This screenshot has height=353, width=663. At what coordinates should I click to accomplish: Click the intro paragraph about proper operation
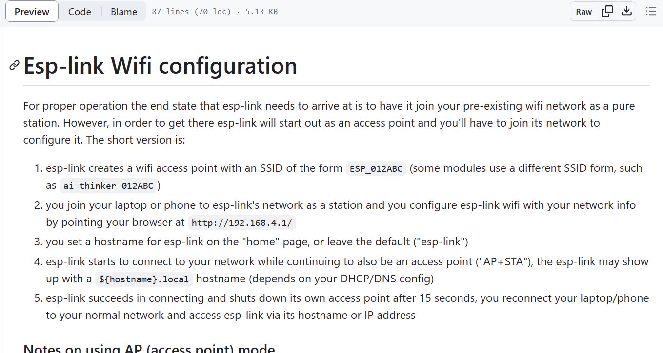coord(329,123)
